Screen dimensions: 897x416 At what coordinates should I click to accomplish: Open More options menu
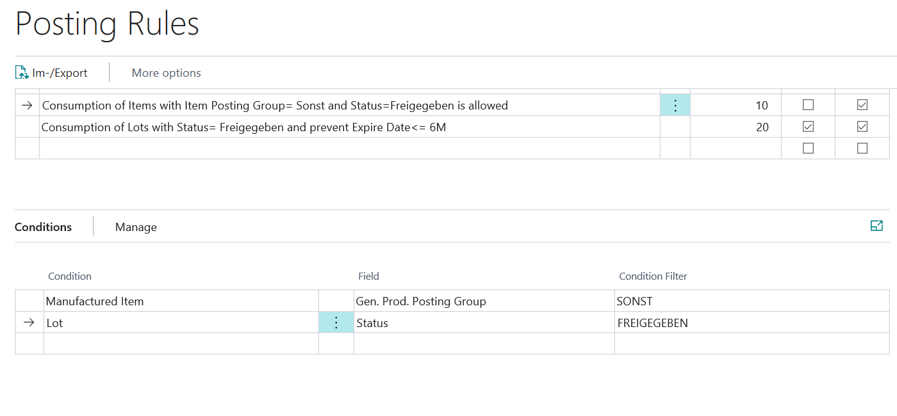[x=166, y=73]
